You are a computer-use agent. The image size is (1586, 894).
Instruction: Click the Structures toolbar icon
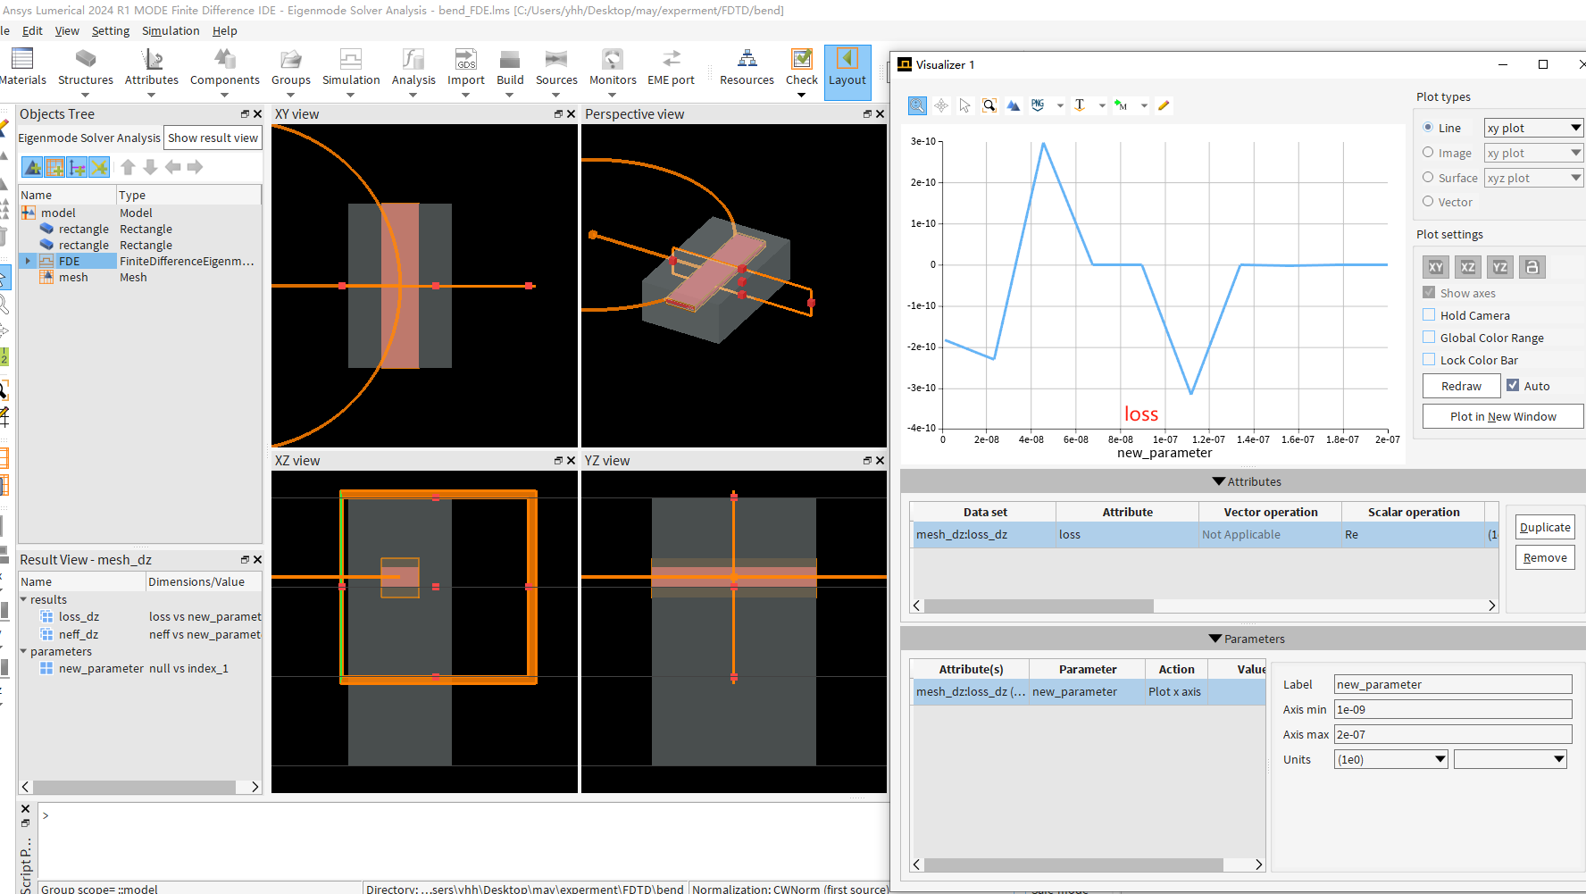pyautogui.click(x=86, y=60)
